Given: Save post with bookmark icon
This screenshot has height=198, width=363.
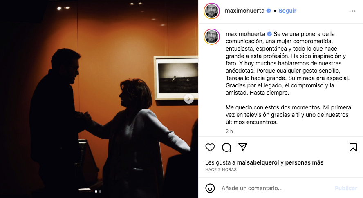Looking at the screenshot, I should pos(353,147).
